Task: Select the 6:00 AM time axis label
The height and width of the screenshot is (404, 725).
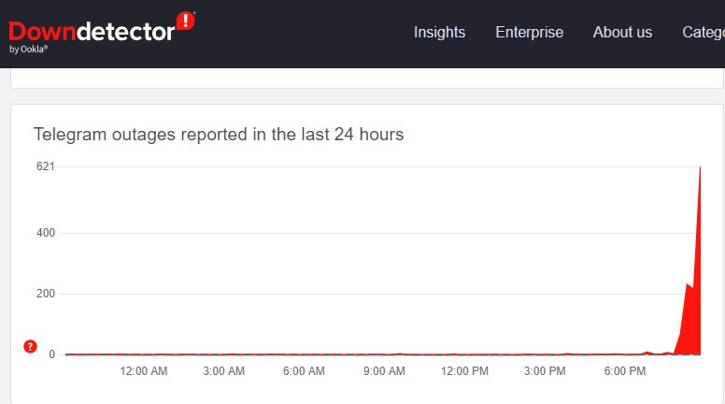Action: 305,372
